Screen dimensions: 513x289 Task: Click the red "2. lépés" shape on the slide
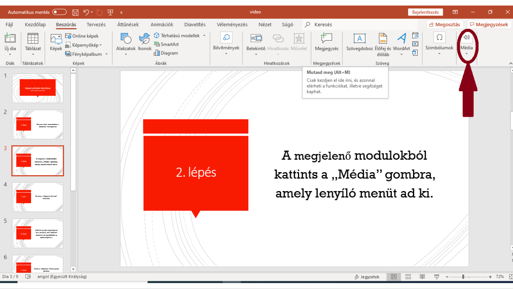[196, 173]
